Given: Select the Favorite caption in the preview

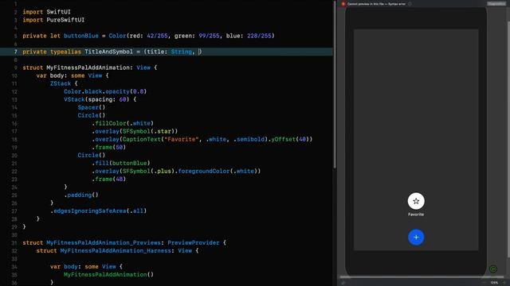Looking at the screenshot, I should [x=416, y=214].
